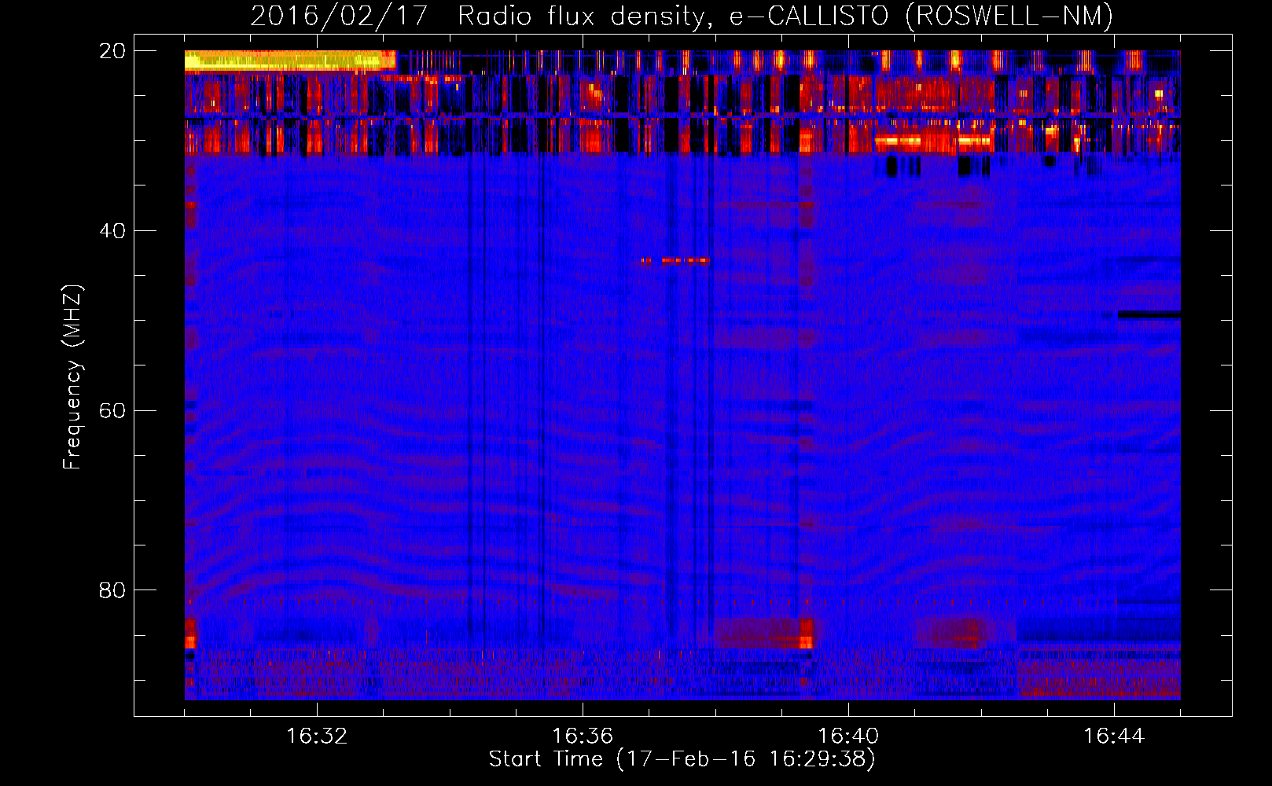Click the plot title "Radio flux density, e-CALLISTO (ROSWELL-NM)"
Image resolution: width=1272 pixels, height=786 pixels.
[x=785, y=16]
